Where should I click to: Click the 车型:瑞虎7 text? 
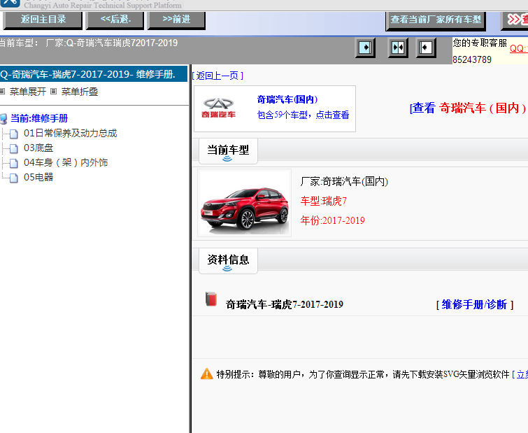tap(323, 201)
